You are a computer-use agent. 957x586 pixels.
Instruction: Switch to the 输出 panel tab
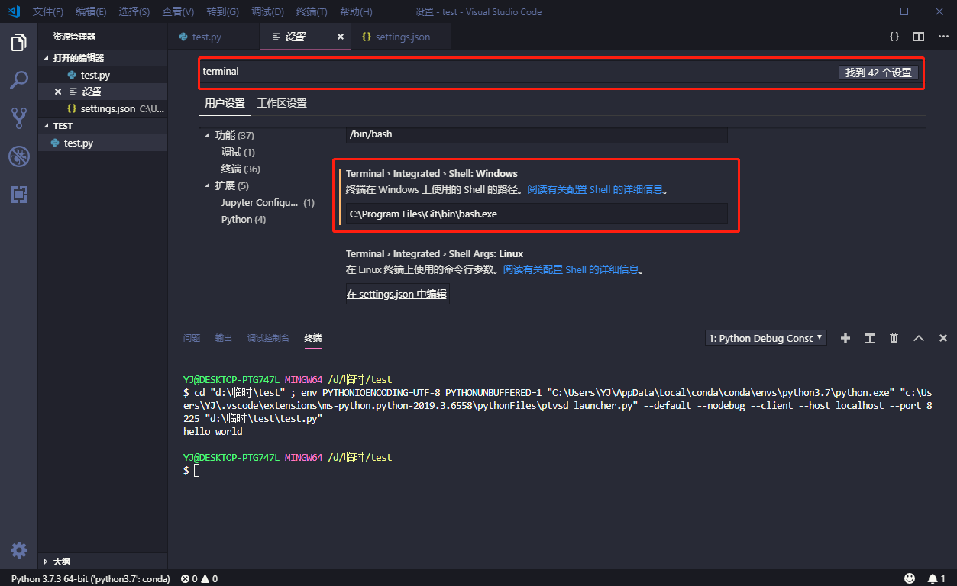(x=224, y=338)
